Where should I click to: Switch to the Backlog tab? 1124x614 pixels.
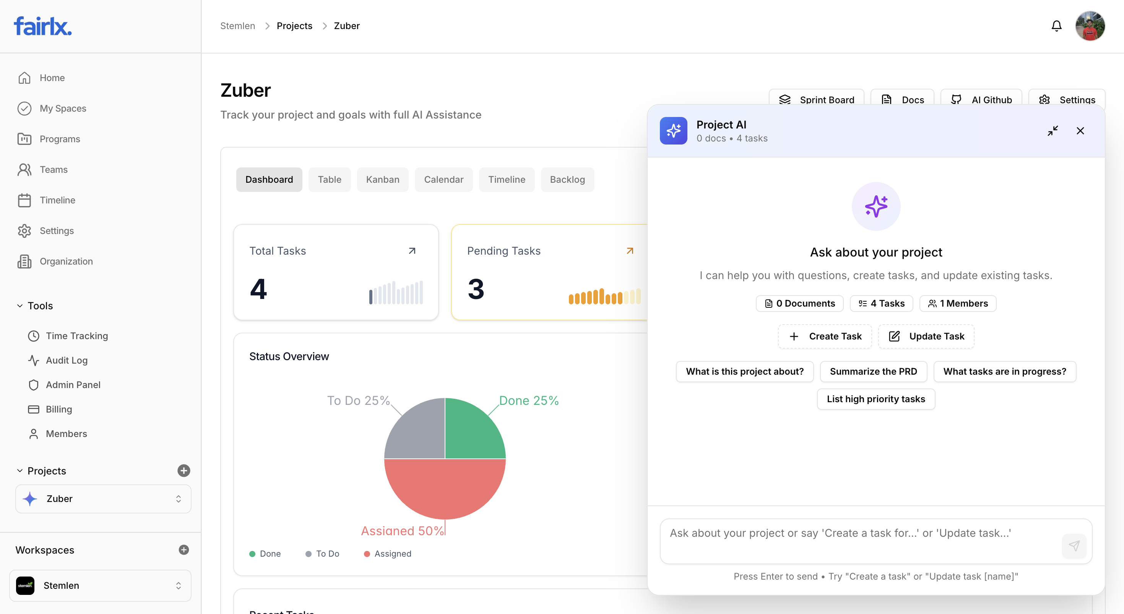567,179
